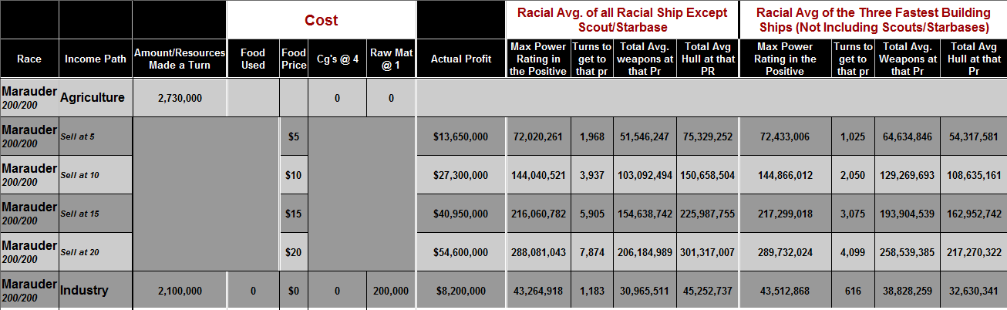
Task: Click the Raw Mat @ 1 header
Action: 392,59
